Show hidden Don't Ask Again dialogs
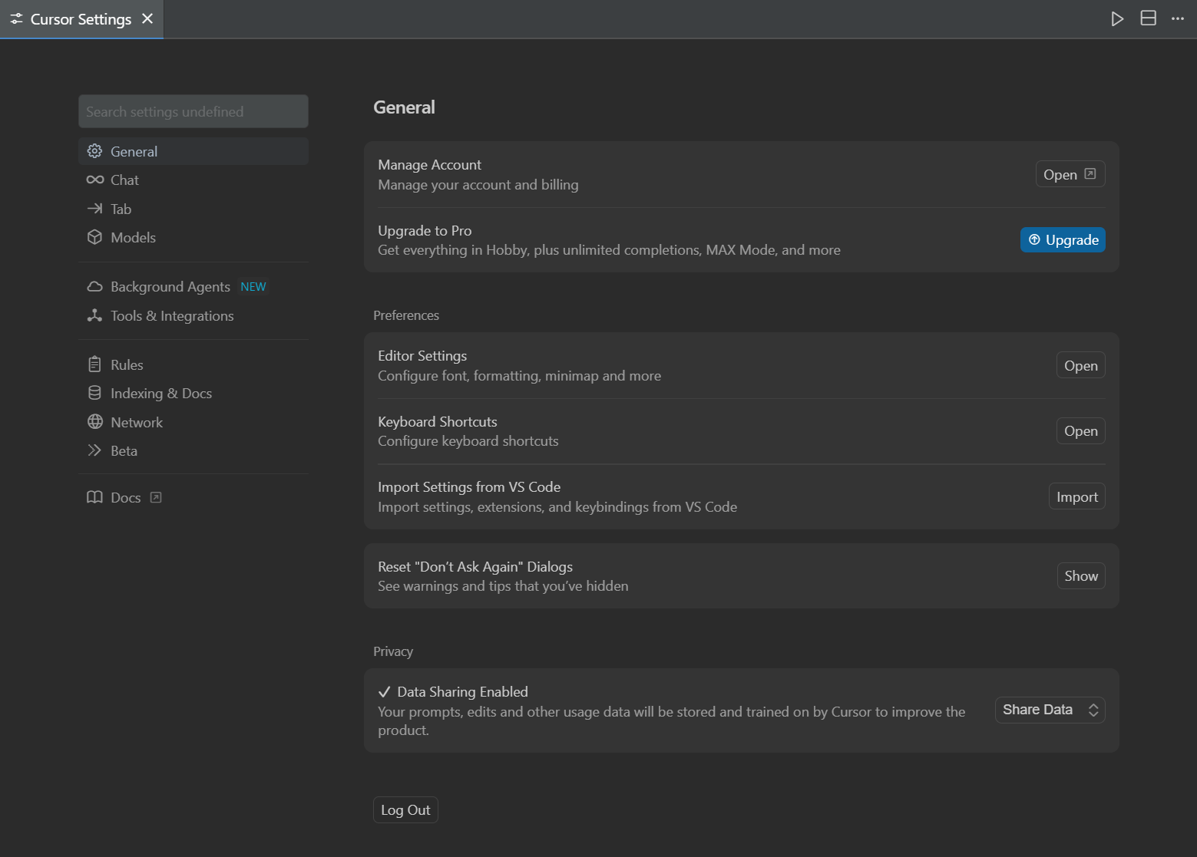 pyautogui.click(x=1080, y=576)
